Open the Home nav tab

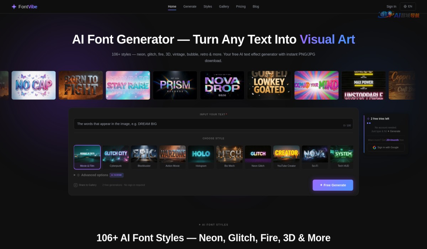[x=172, y=6]
